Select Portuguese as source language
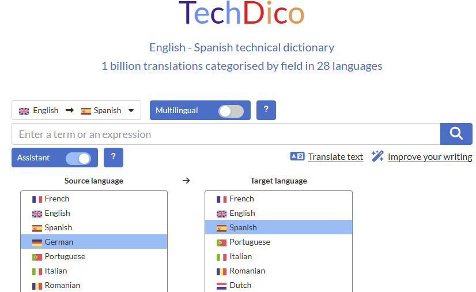This screenshot has height=292, width=476. (94, 256)
